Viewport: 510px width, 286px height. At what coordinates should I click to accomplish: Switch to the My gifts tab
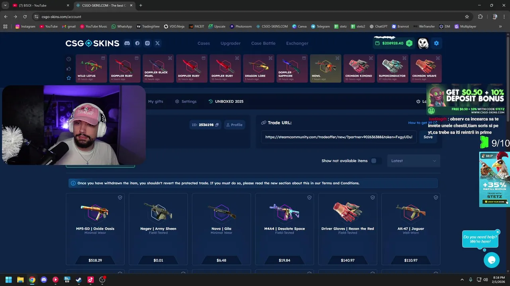pos(155,101)
